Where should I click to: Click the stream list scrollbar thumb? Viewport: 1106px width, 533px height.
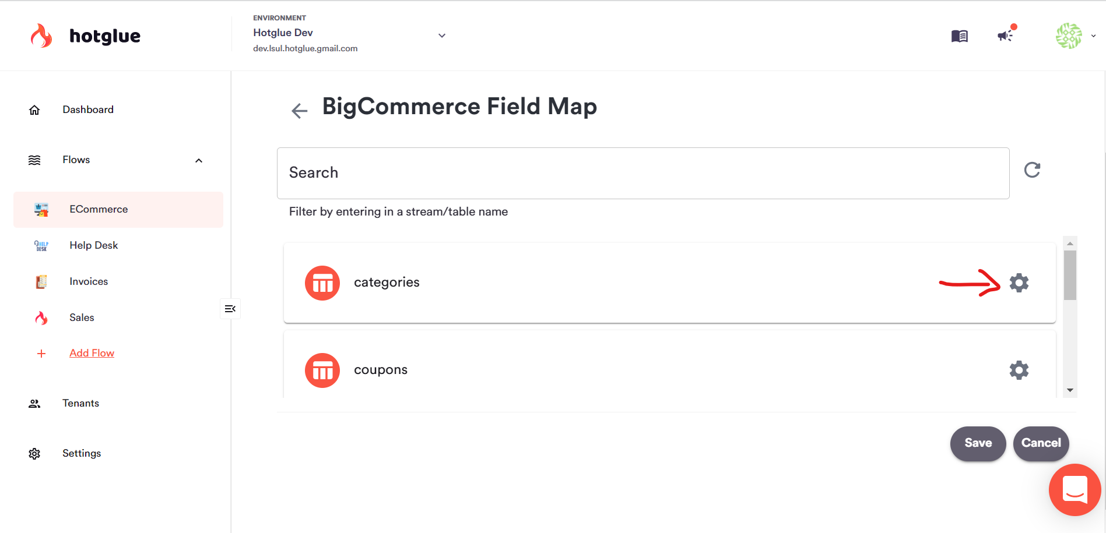[1070, 275]
